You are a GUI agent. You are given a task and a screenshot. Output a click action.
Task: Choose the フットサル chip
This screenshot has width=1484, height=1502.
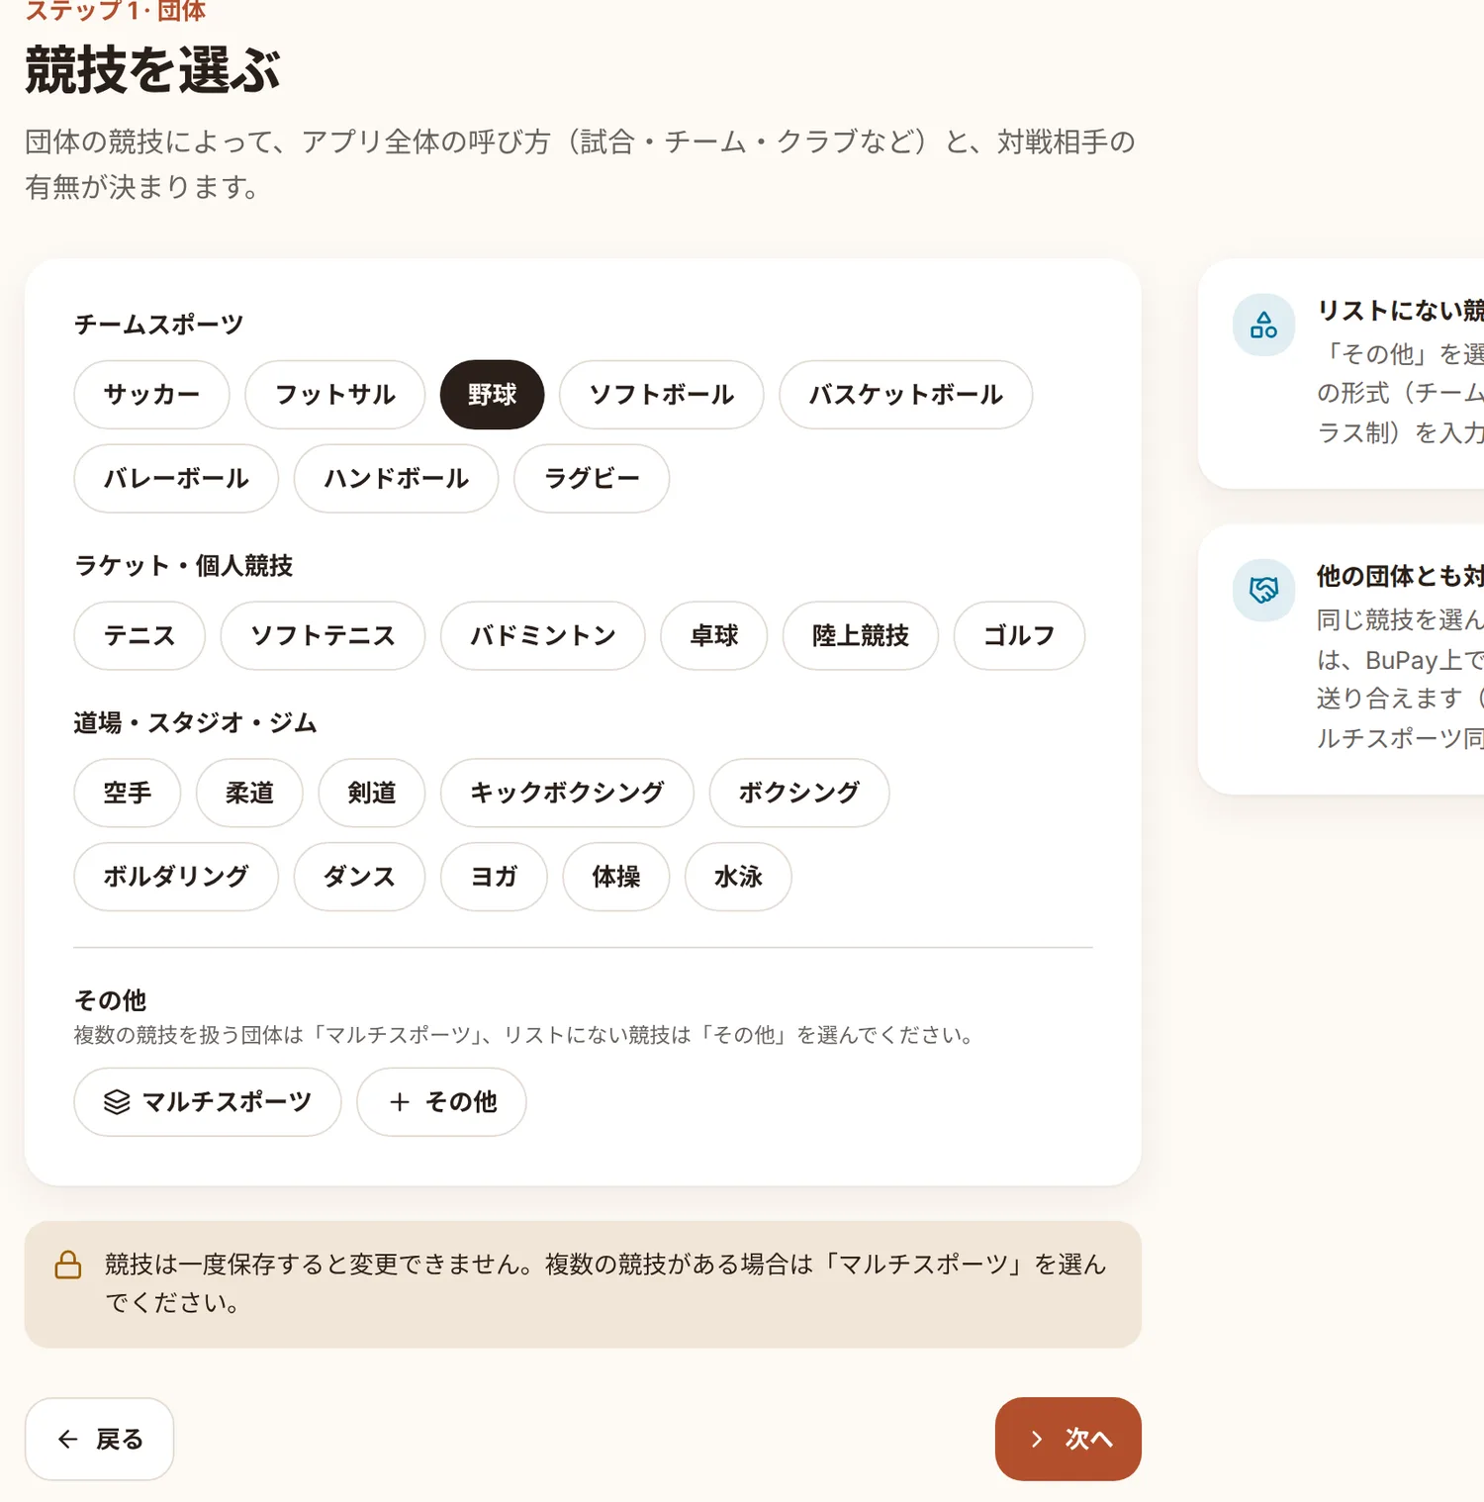pos(335,395)
